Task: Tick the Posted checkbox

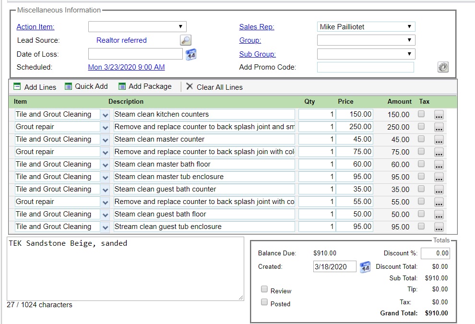Action: (x=264, y=302)
